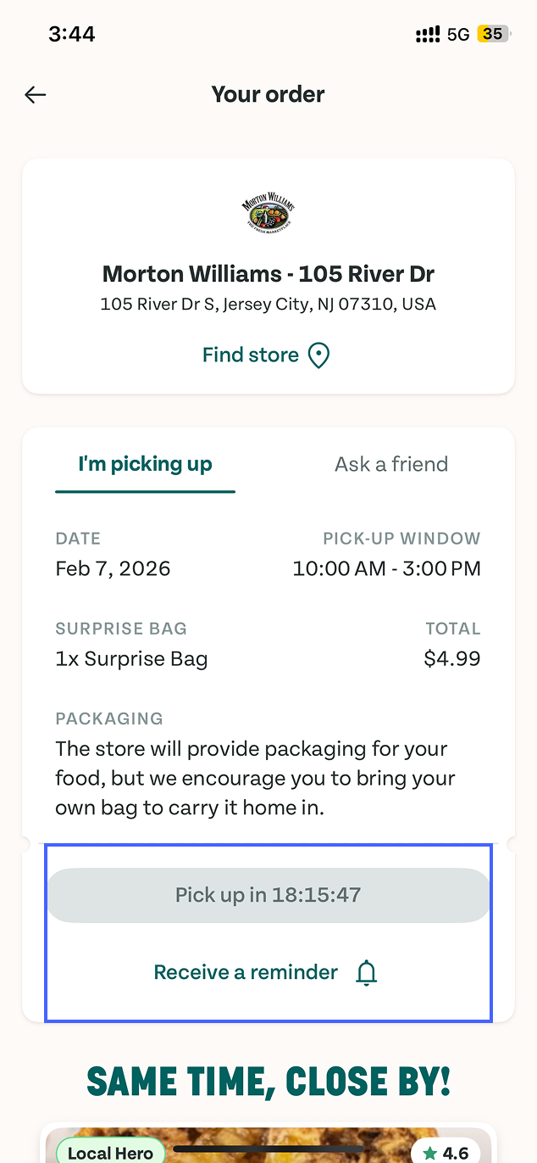Tap the Same Time, Close By heading
The width and height of the screenshot is (537, 1163).
point(268,1082)
